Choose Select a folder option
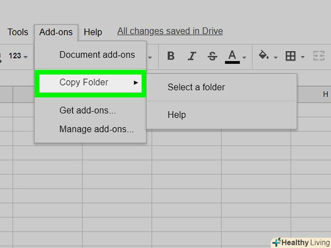Viewport: 331px width, 248px height. [196, 87]
